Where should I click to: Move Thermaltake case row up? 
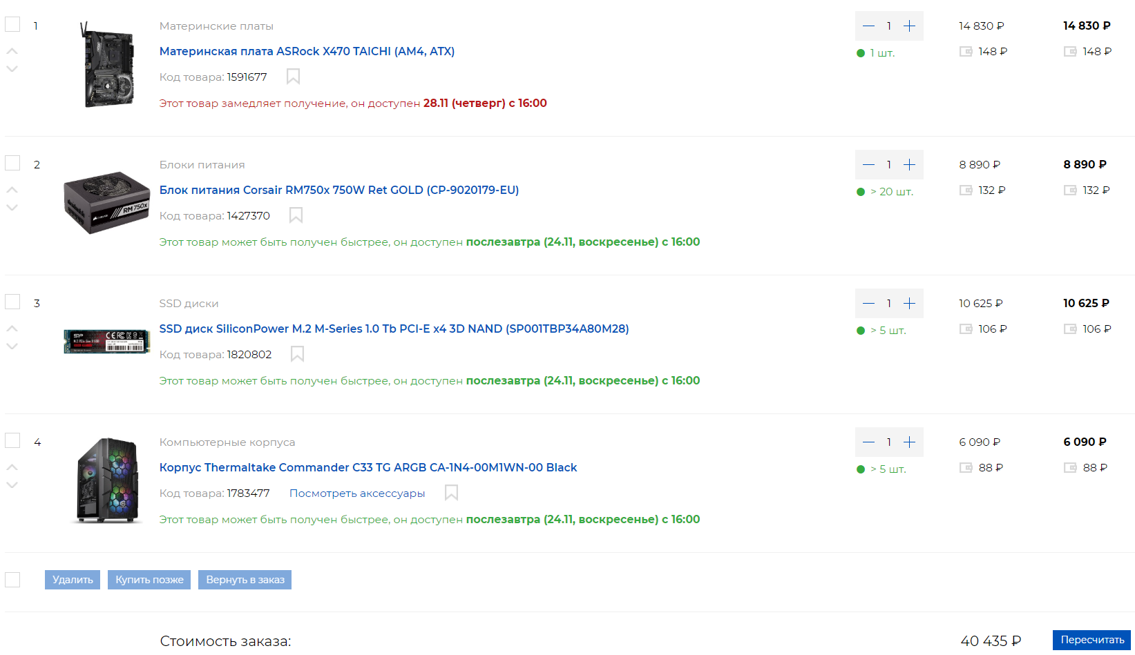(12, 467)
